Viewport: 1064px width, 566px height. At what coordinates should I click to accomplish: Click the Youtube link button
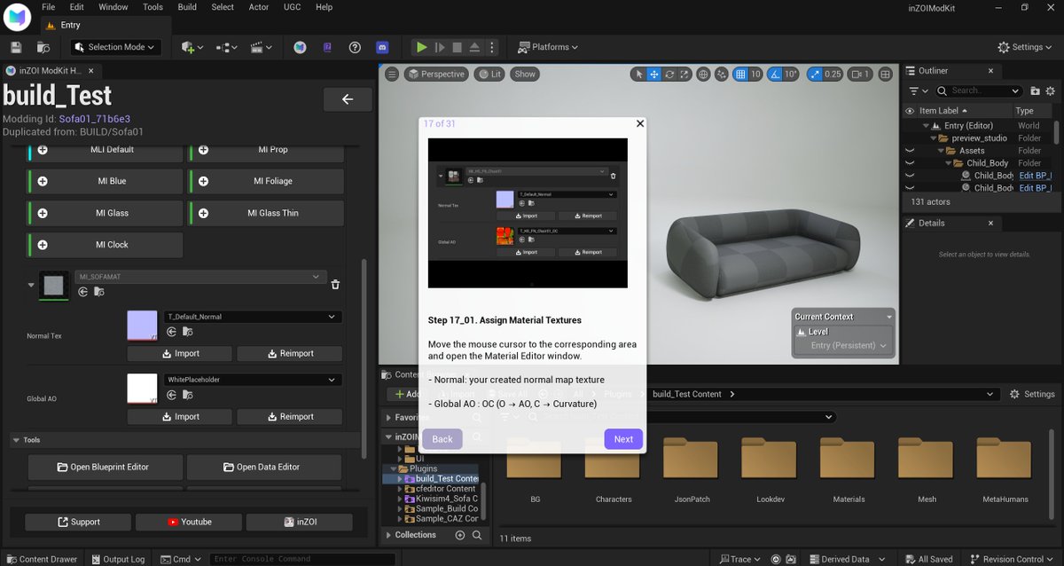point(191,523)
